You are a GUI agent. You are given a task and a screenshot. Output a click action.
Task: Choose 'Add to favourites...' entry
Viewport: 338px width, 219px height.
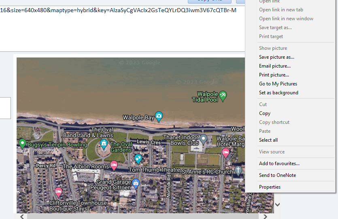[x=279, y=164]
